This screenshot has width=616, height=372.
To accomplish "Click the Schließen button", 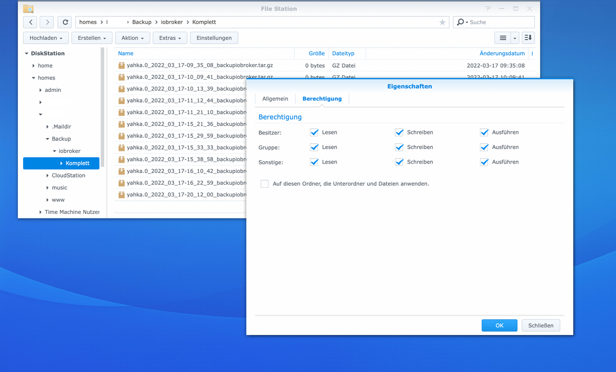I will pos(541,325).
